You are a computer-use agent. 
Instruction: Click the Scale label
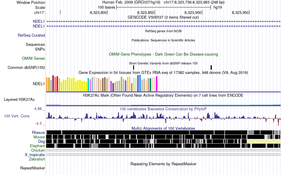pyautogui.click(x=40, y=7)
